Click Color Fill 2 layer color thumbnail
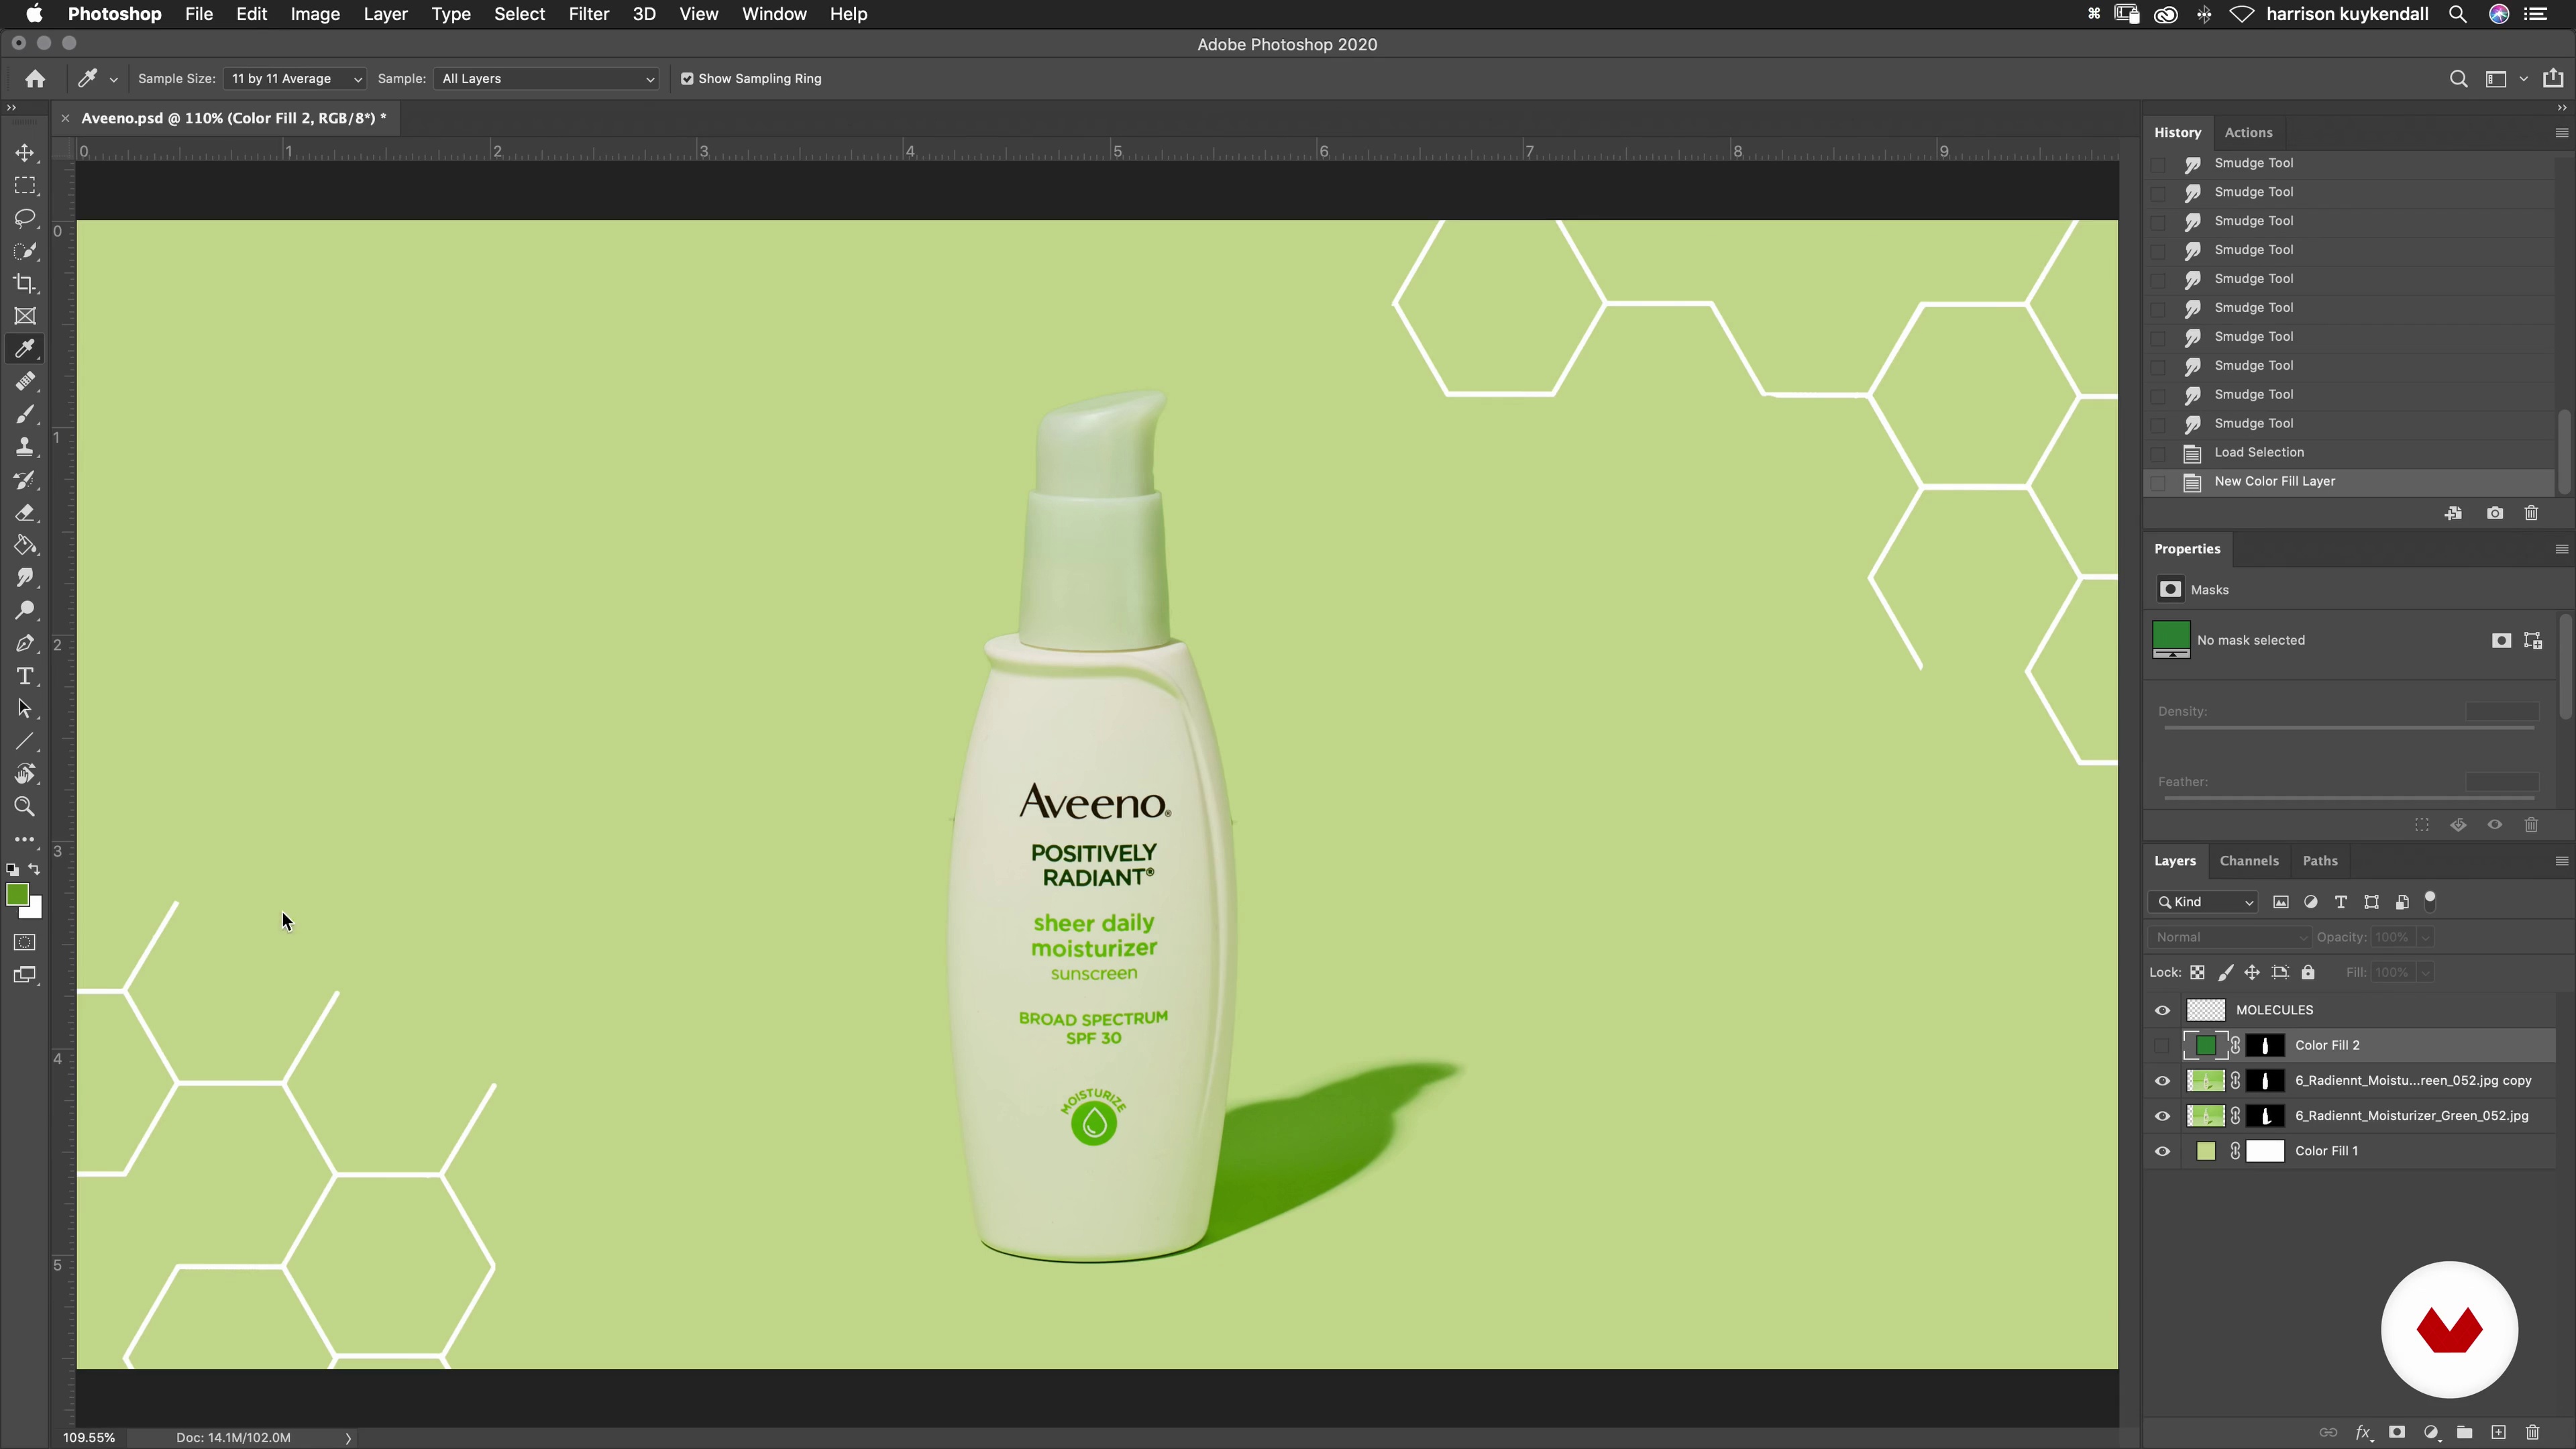This screenshot has height=1449, width=2576. click(2205, 1045)
